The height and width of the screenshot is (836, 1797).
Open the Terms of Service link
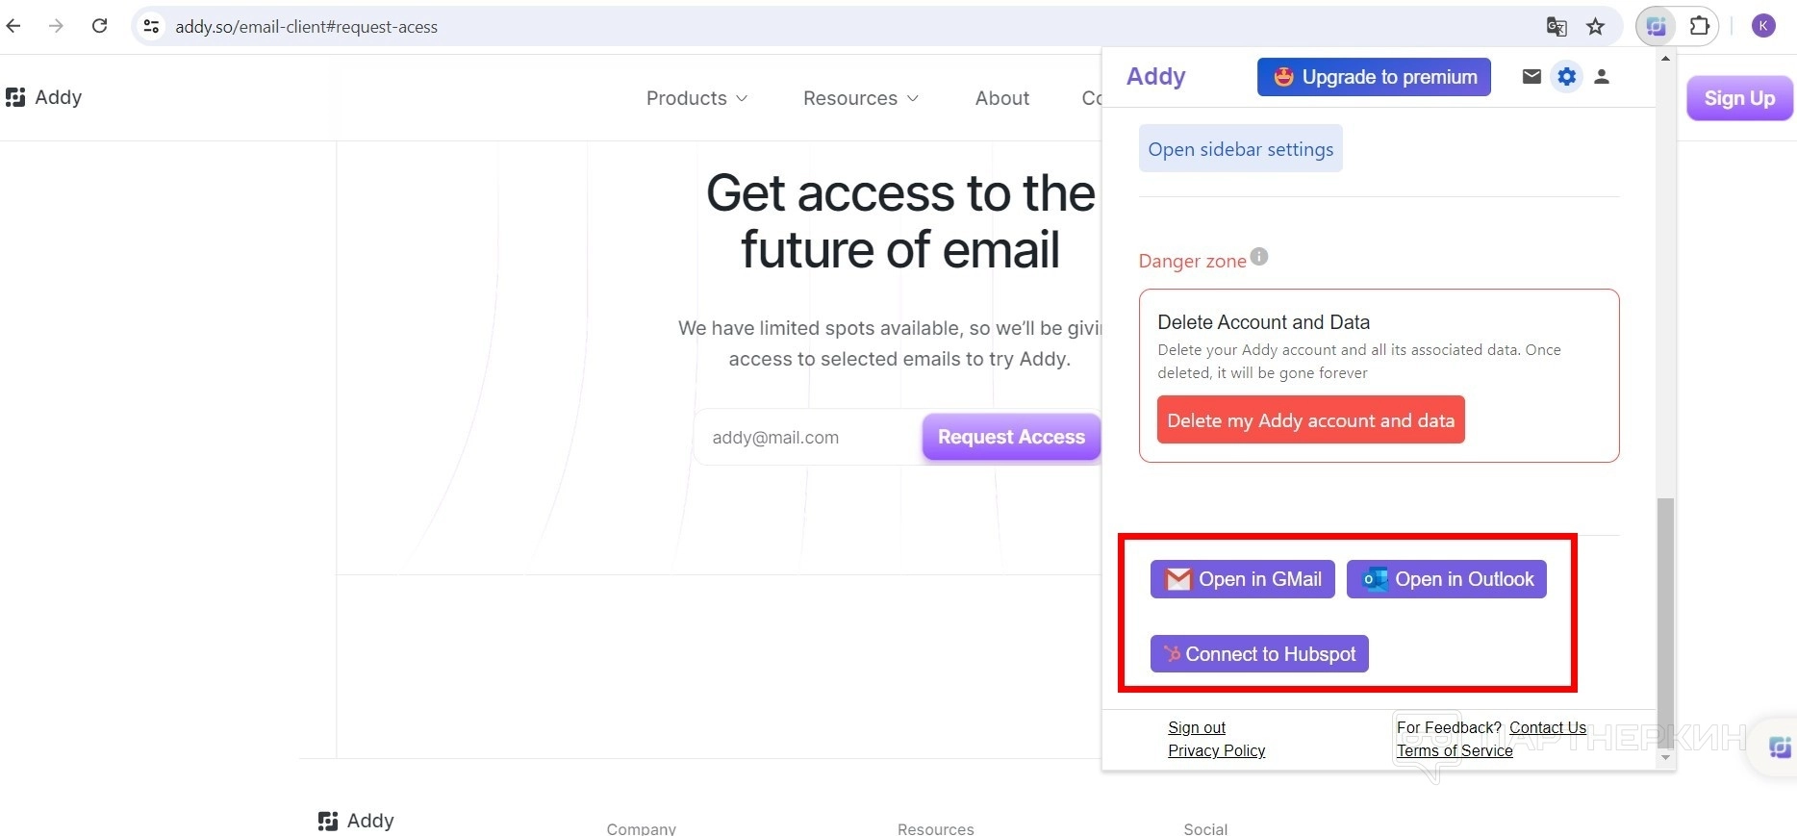point(1455,750)
